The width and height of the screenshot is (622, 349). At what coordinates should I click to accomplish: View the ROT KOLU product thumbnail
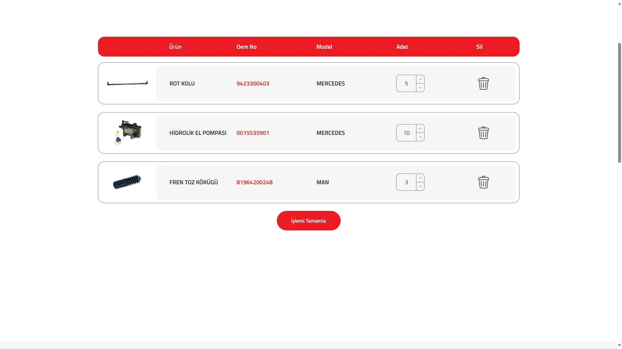tap(127, 84)
